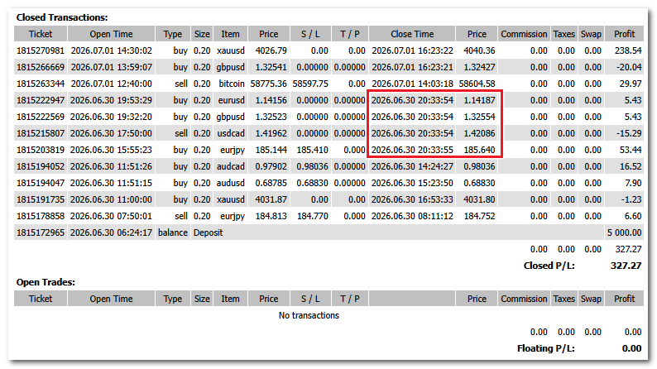The width and height of the screenshot is (657, 369).
Task: Click close price 58604.58
Action: (x=477, y=84)
